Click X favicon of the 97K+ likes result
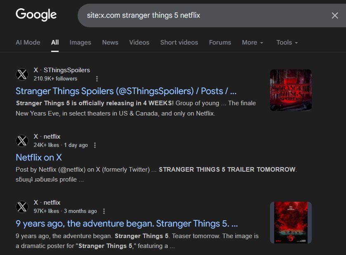 tap(22, 207)
